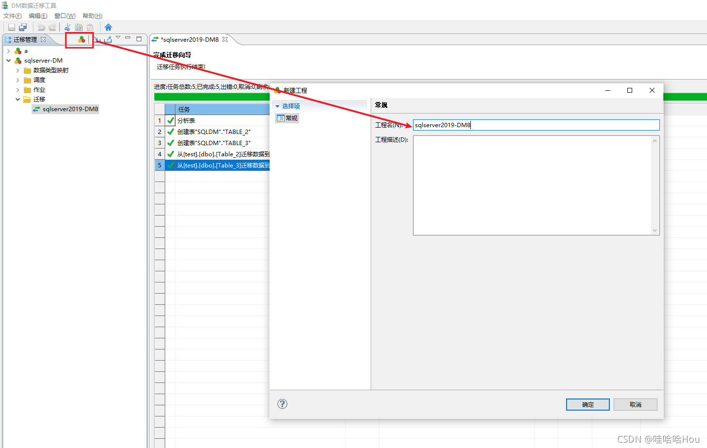Click the 确定 button
The width and height of the screenshot is (707, 448).
(587, 404)
